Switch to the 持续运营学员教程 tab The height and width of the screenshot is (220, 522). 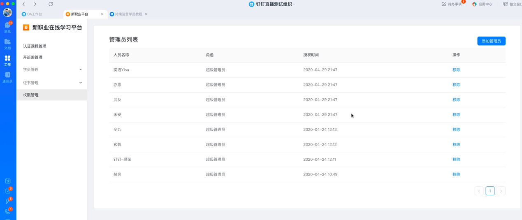128,14
